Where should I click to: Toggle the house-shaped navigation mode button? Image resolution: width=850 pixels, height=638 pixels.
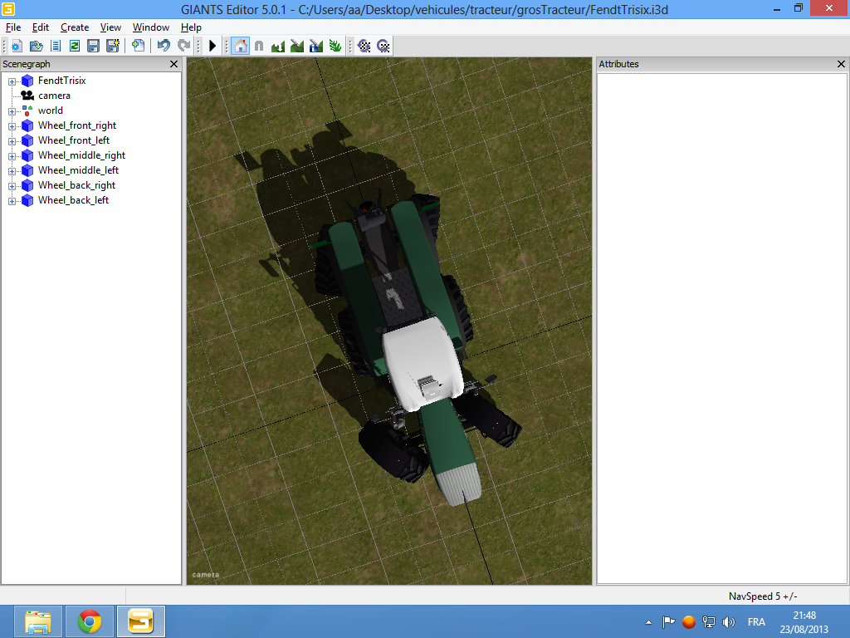[x=240, y=47]
